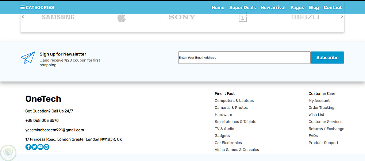Open the Categories hamburger menu
The width and height of the screenshot is (365, 161).
coord(37,7)
